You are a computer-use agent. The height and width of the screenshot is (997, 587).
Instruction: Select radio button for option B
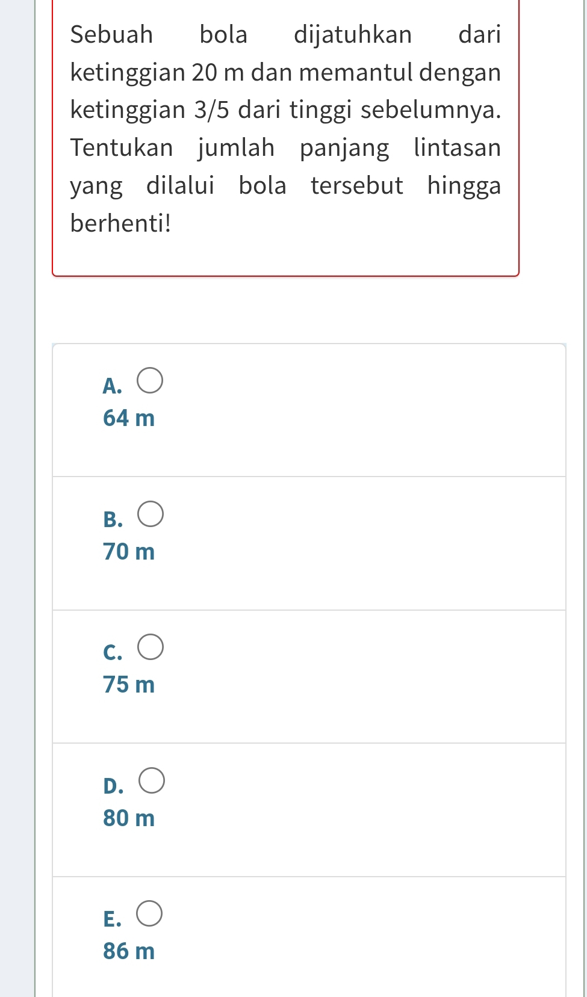151,514
